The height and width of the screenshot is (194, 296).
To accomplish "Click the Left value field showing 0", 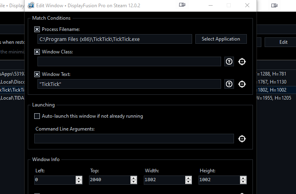I will [x=55, y=180].
